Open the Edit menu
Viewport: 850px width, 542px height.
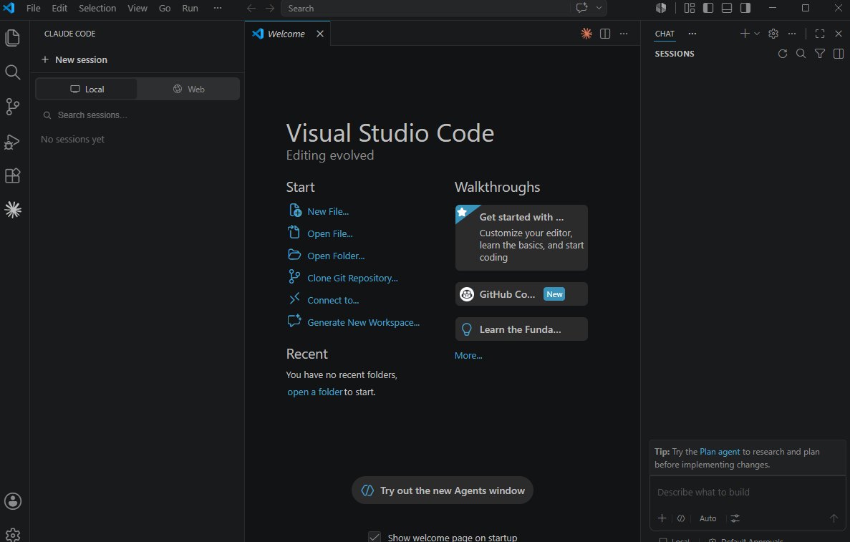[x=59, y=8]
